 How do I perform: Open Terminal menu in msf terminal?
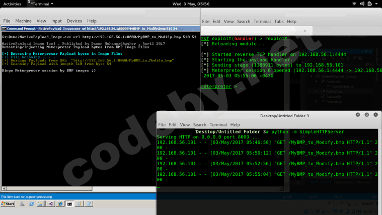tap(262, 22)
